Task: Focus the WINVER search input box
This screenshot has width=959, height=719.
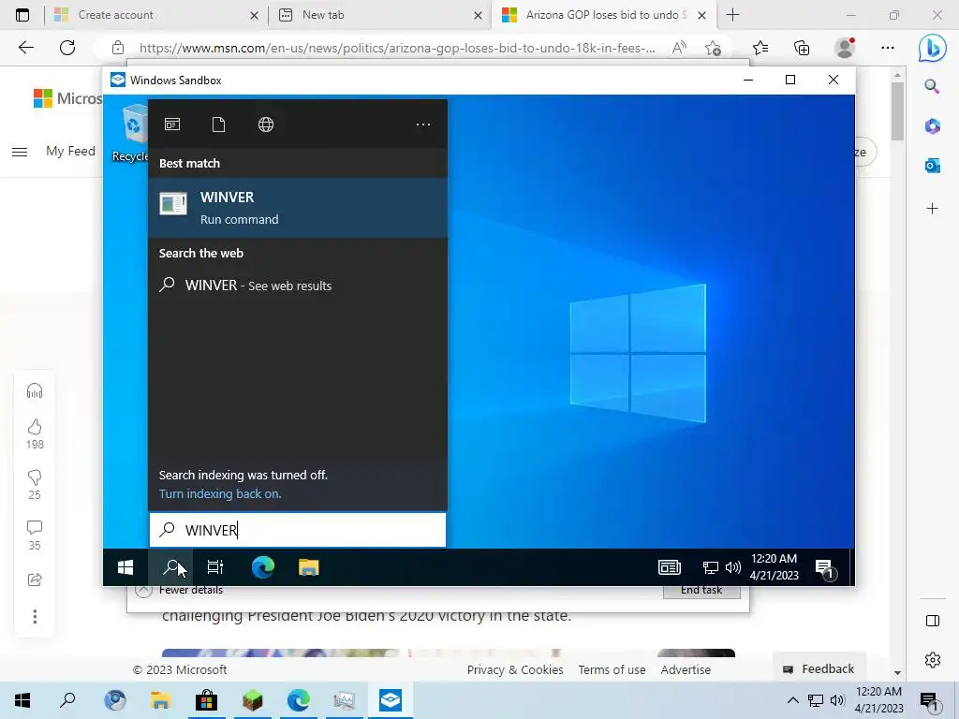Action: (298, 530)
